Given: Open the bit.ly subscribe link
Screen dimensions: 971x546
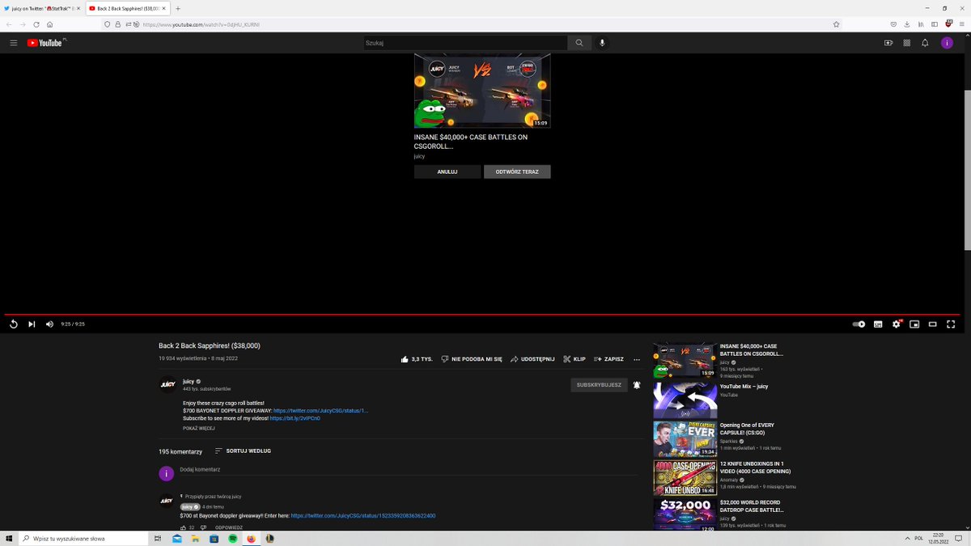Looking at the screenshot, I should click(295, 418).
